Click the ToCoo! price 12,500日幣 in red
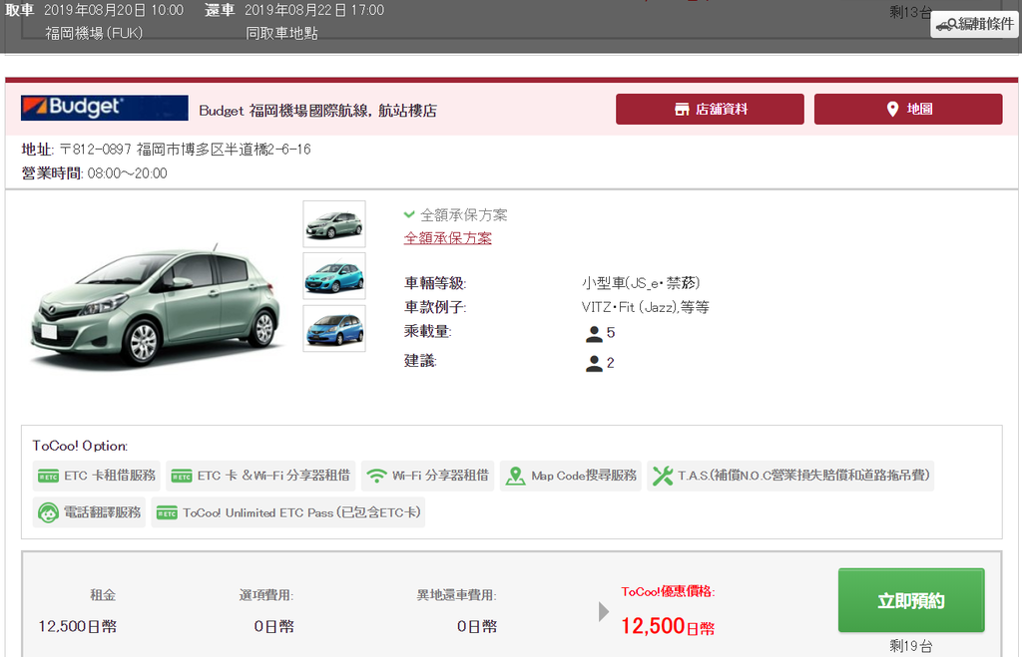The image size is (1022, 657). pos(668,626)
